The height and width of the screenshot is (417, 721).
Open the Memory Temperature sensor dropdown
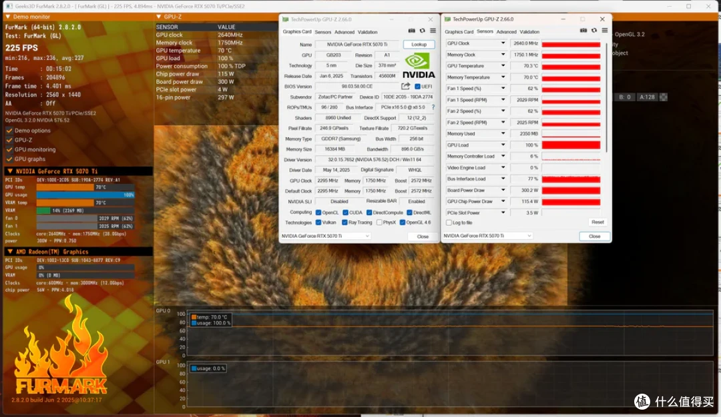(503, 77)
